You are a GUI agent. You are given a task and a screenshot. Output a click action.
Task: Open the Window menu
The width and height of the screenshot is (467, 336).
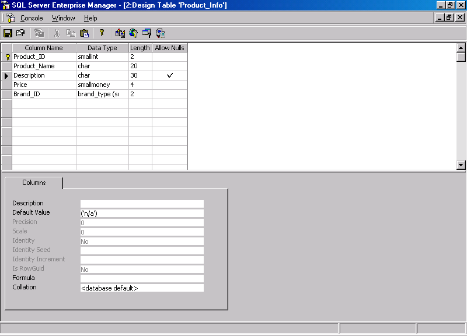[x=64, y=18]
